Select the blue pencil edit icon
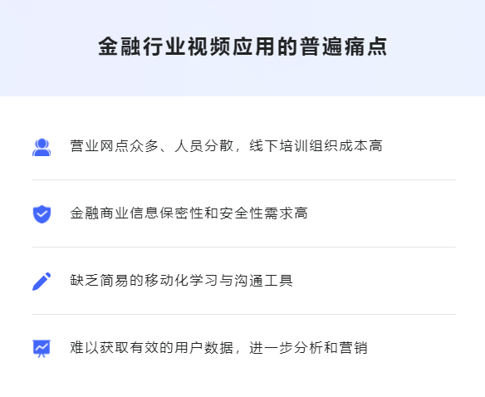This screenshot has width=485, height=397. tap(42, 282)
